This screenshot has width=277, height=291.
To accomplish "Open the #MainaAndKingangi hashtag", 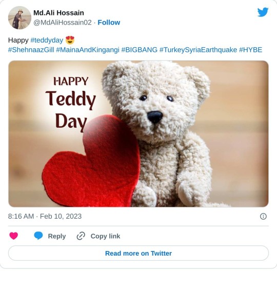I will pyautogui.click(x=88, y=50).
